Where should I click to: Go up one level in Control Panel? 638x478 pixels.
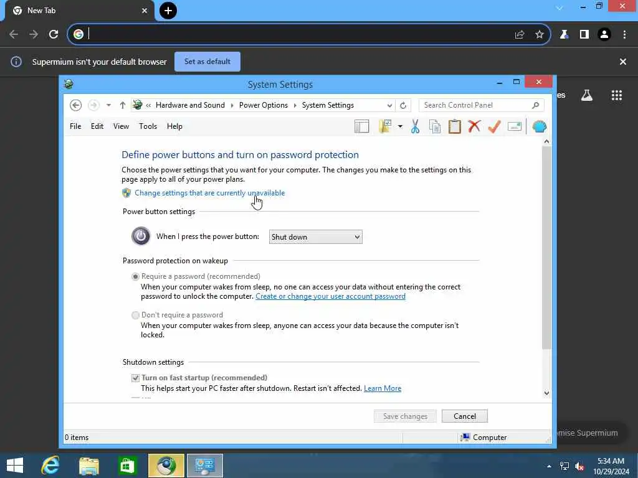click(x=123, y=105)
